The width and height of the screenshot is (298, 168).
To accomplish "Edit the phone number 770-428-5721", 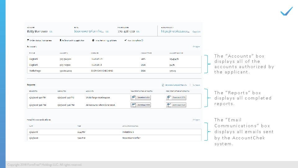I will pyautogui.click(x=138, y=32).
